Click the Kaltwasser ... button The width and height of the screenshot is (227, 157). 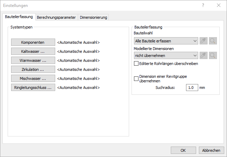pos(33,51)
